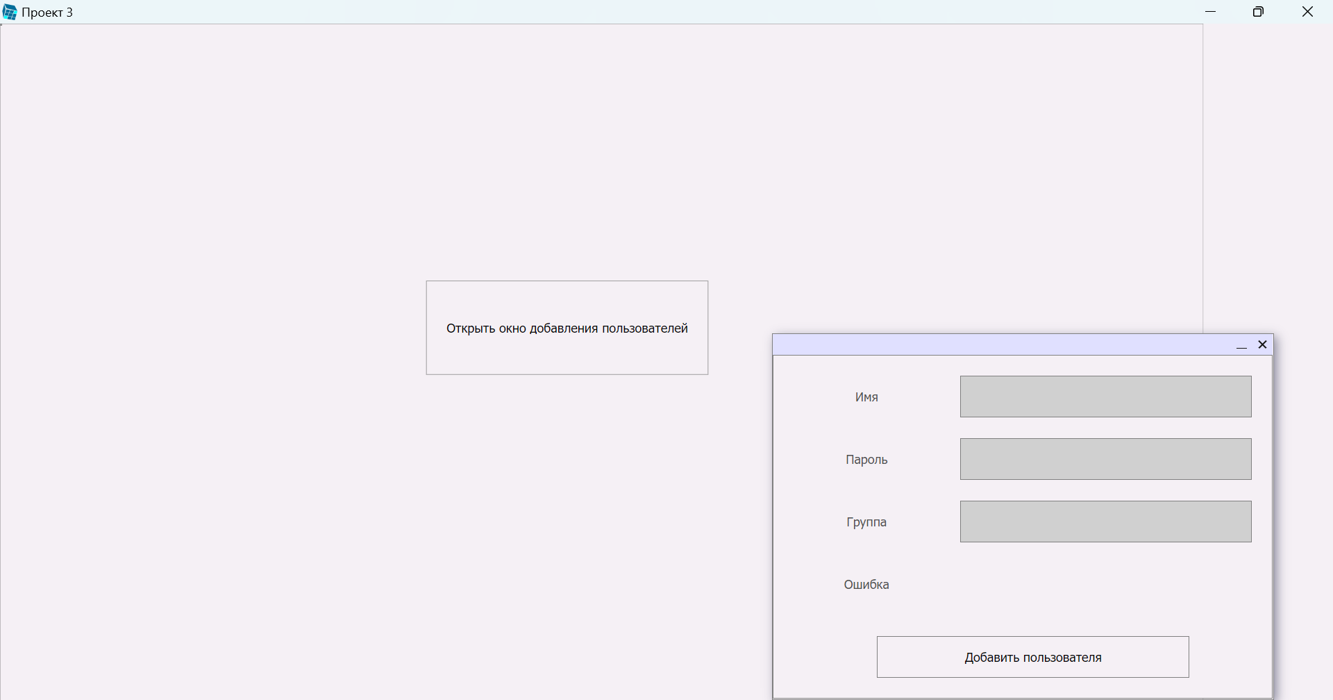Minimize the add-user dialog window
Image resolution: width=1333 pixels, height=700 pixels.
1241,345
